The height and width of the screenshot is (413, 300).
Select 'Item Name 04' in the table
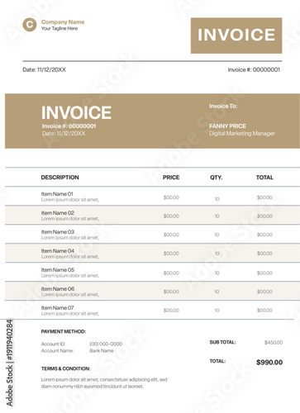click(x=58, y=251)
